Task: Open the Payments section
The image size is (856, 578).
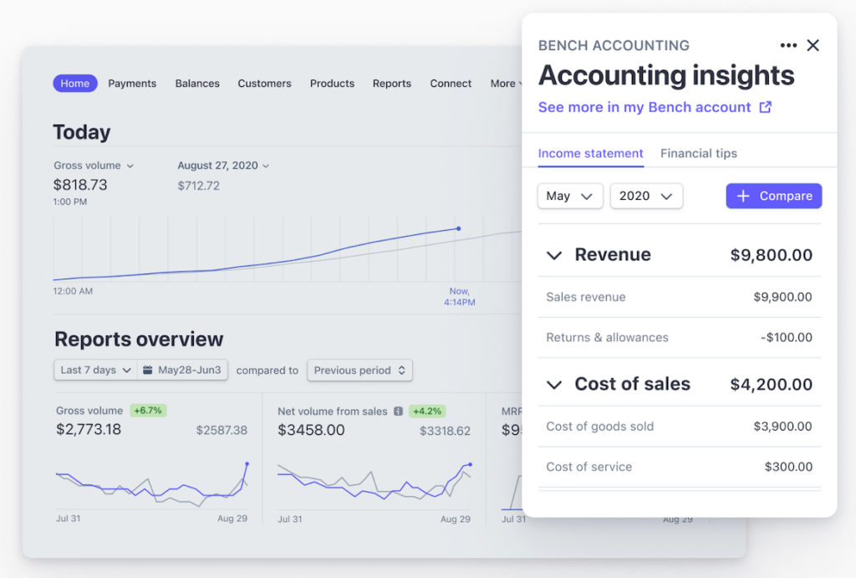Action: pos(132,84)
